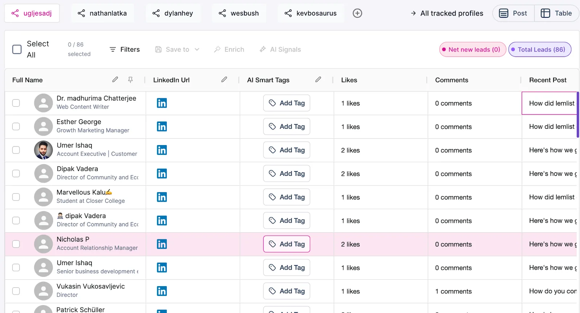
Task: Click "2 likes" in Dipak Vadera row
Action: [x=351, y=174]
